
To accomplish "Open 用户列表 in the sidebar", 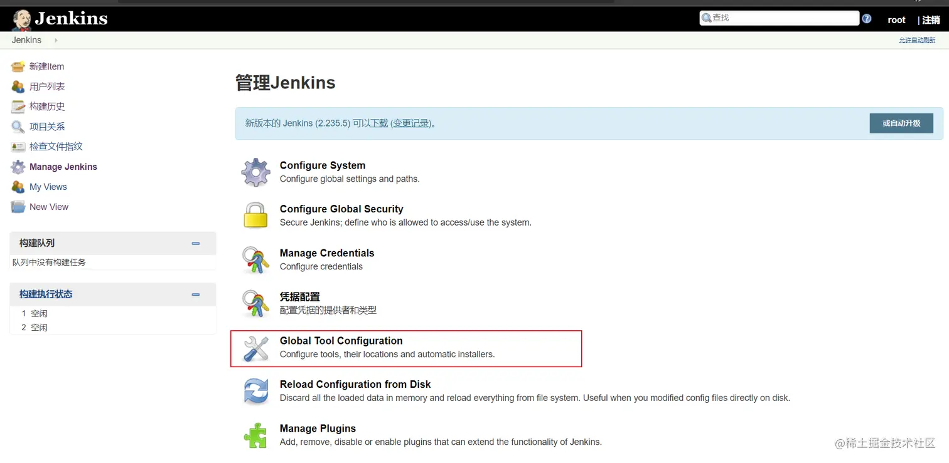I will click(x=47, y=86).
